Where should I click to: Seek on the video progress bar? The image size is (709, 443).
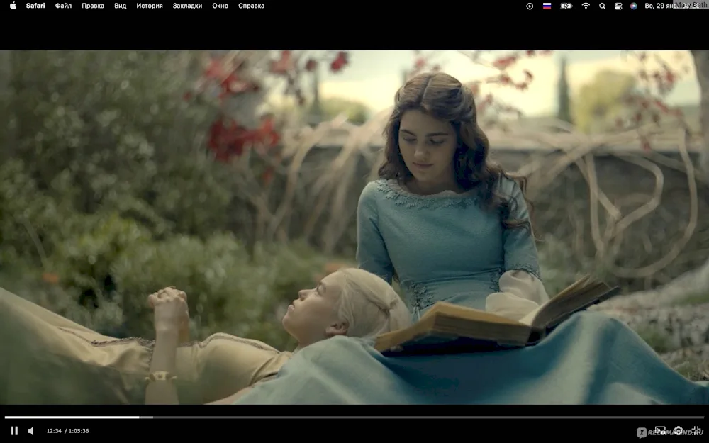[x=354, y=417]
